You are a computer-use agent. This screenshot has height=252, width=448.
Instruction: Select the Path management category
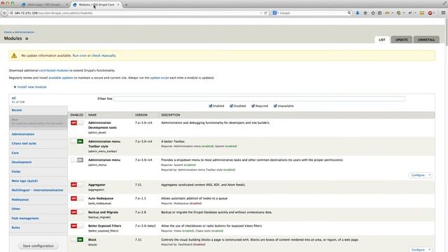click(x=25, y=218)
